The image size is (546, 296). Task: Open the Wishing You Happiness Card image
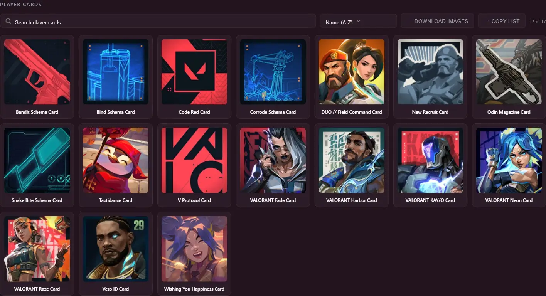point(194,249)
